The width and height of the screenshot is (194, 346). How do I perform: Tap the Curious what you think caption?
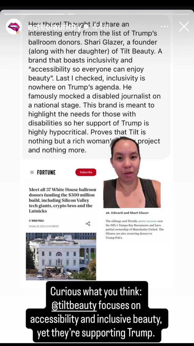[97, 312]
